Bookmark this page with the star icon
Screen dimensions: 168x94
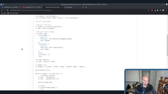pos(149,10)
